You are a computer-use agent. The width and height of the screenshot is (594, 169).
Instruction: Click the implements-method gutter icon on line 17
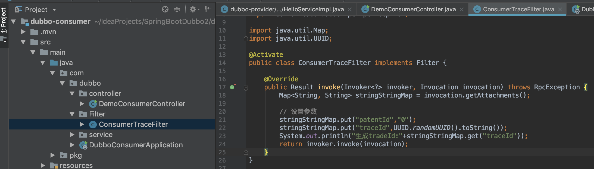233,87
